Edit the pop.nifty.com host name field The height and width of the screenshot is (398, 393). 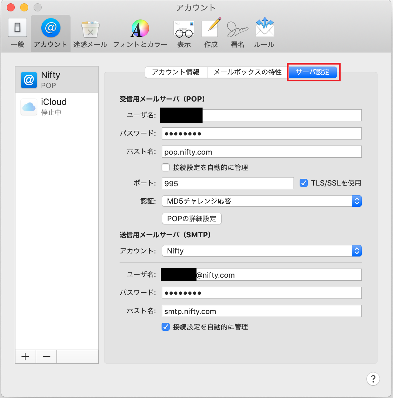[x=262, y=152]
